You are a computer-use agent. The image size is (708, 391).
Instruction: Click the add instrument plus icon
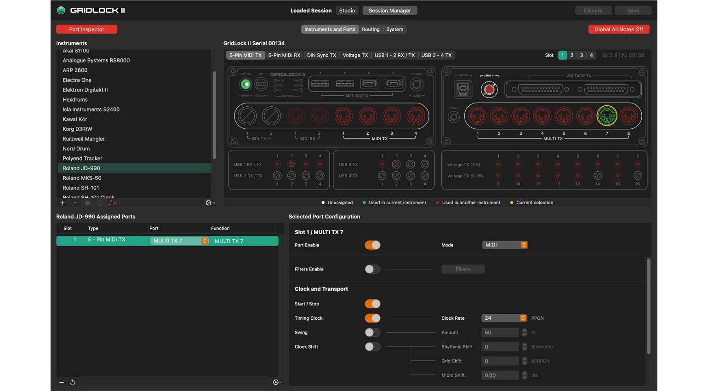pos(62,203)
